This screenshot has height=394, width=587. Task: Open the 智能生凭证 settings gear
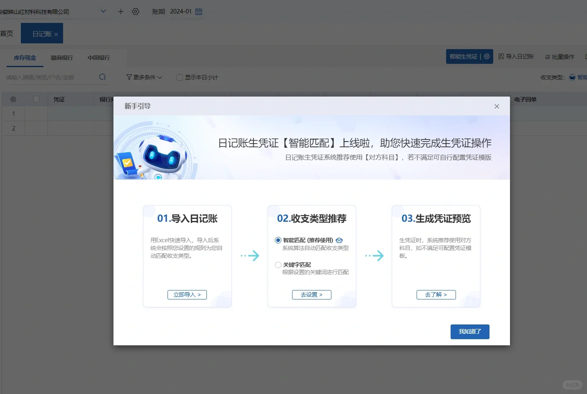[486, 56]
